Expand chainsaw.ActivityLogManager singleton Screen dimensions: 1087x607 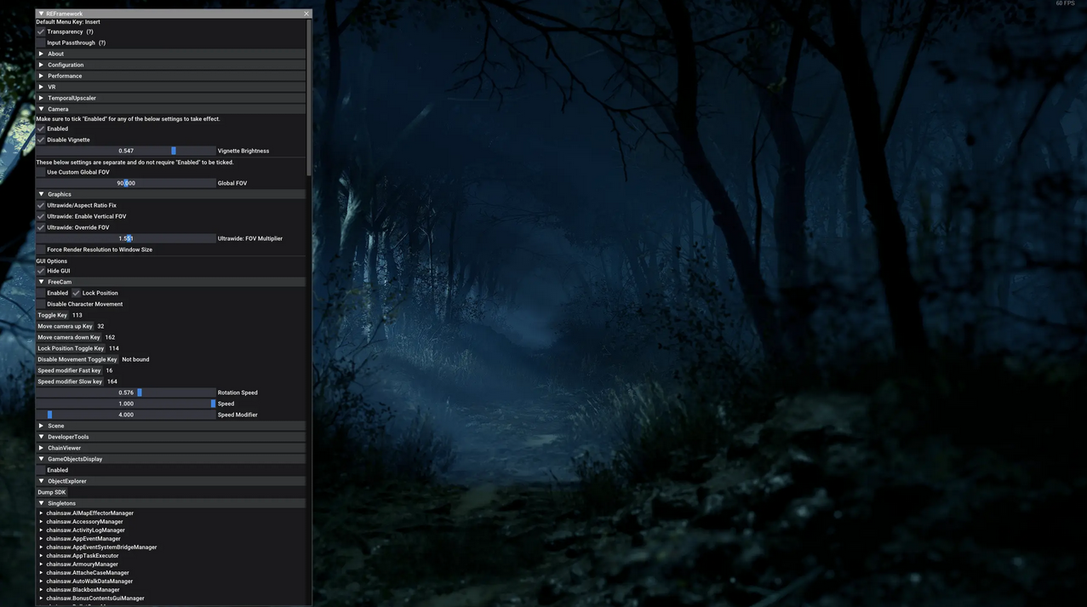point(41,530)
